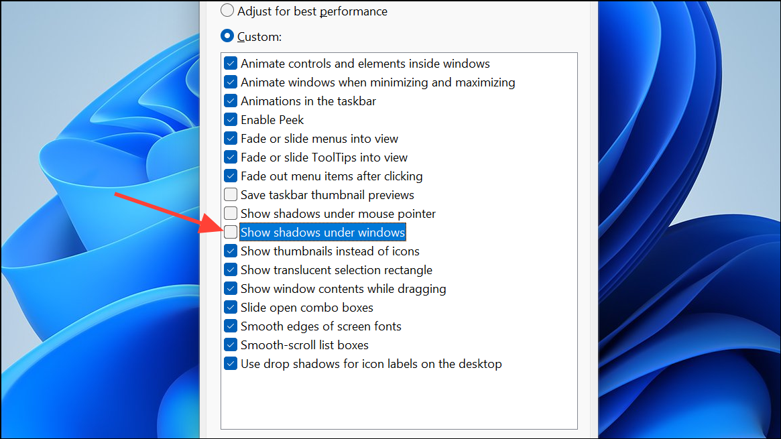This screenshot has width=781, height=439.
Task: Choose Adjust for best performance option
Action: pos(227,10)
